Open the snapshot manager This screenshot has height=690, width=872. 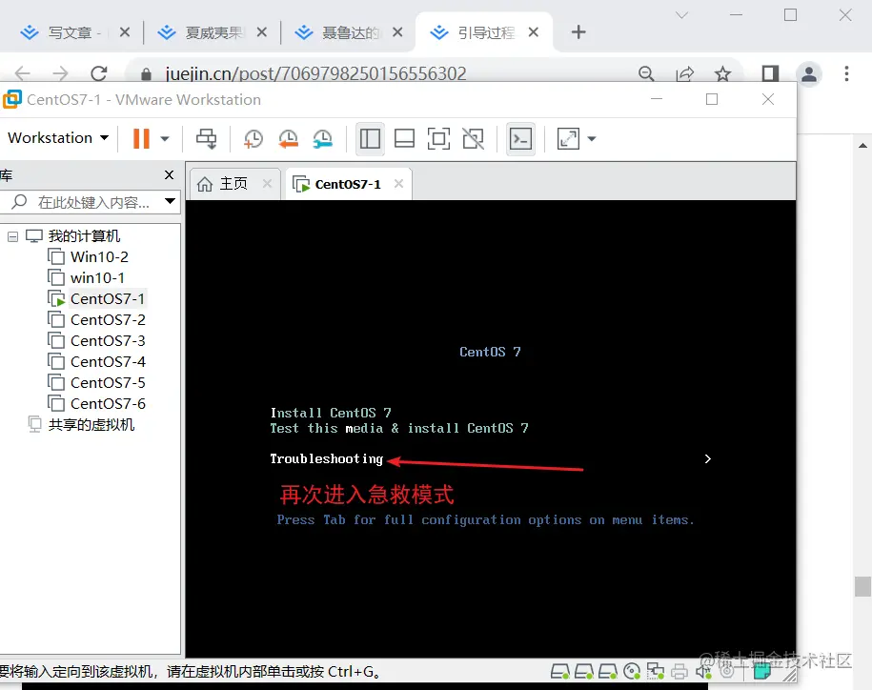pos(322,138)
